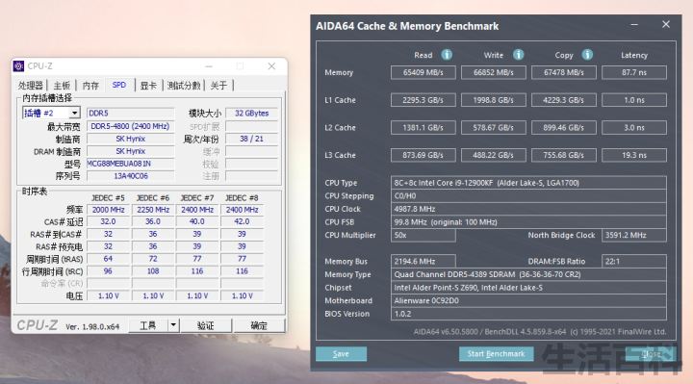Click the 序列号 13A40C06 field
The image size is (693, 384).
tap(130, 176)
